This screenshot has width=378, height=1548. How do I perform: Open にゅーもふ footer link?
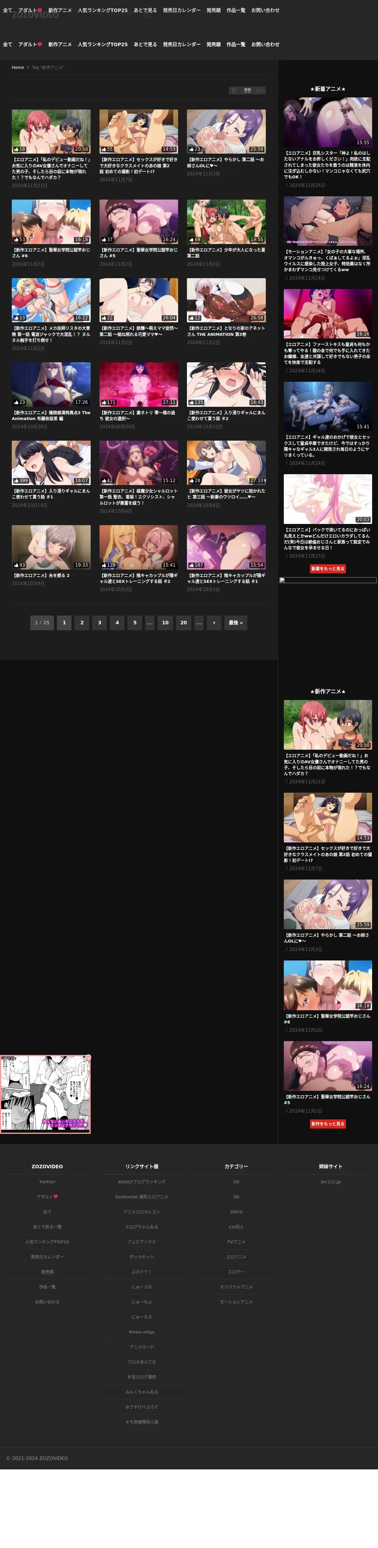142,1302
